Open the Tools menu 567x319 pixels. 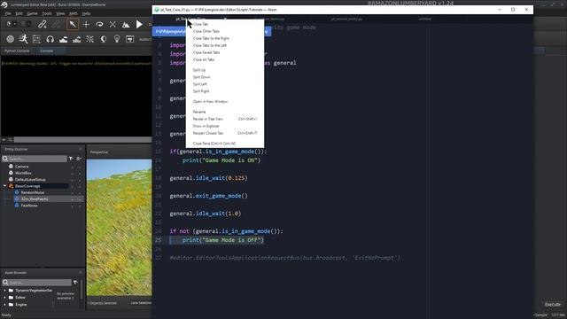pyautogui.click(x=47, y=13)
